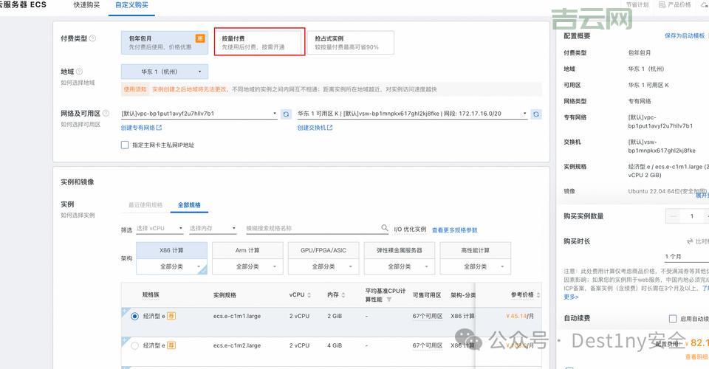Open 全部分类 dropdown under X86 计算
709x369 pixels.
point(171,266)
